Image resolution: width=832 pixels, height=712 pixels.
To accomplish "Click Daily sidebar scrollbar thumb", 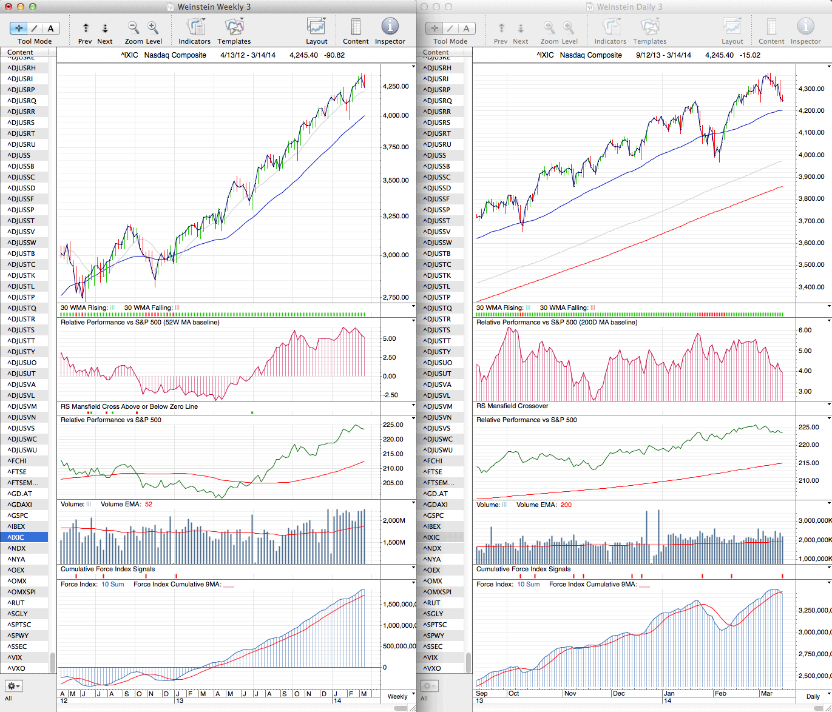I will (x=468, y=662).
